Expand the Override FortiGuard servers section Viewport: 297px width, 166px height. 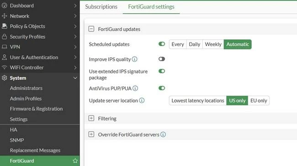pos(91,135)
